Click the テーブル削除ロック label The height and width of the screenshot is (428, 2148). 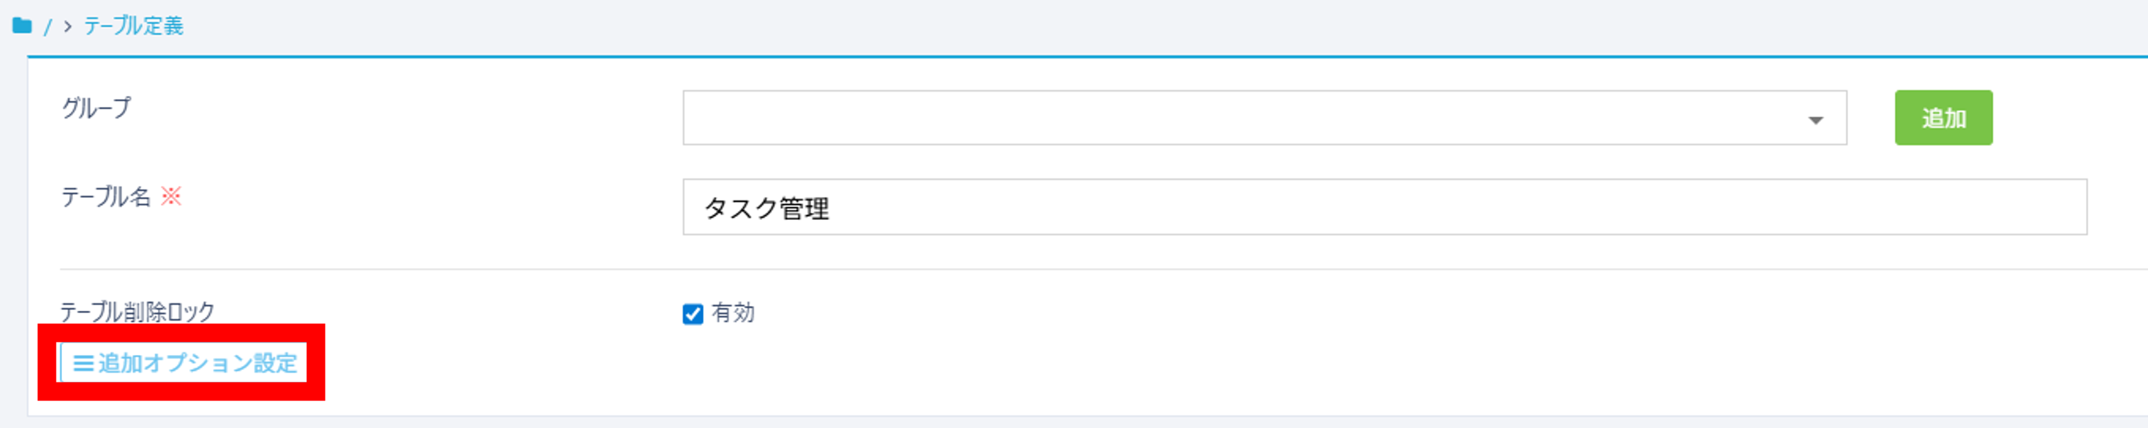click(x=137, y=312)
